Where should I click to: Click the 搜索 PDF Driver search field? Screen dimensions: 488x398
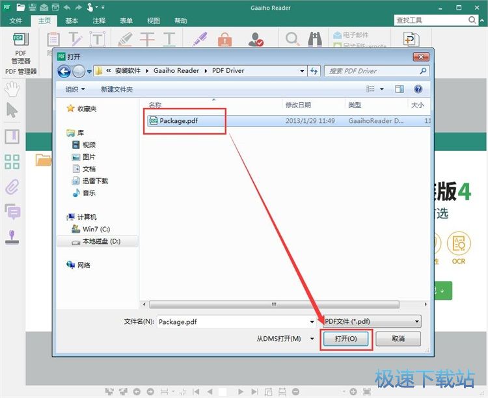377,71
